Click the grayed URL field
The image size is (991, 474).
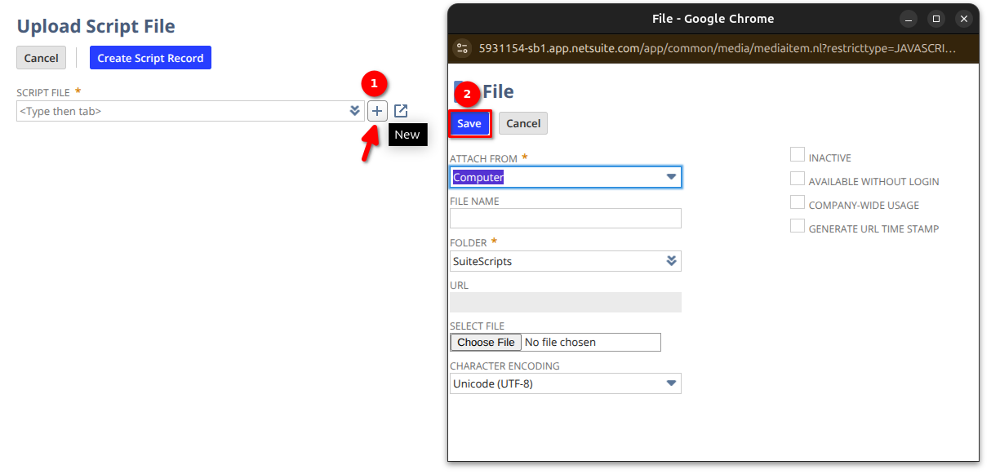[x=566, y=302]
